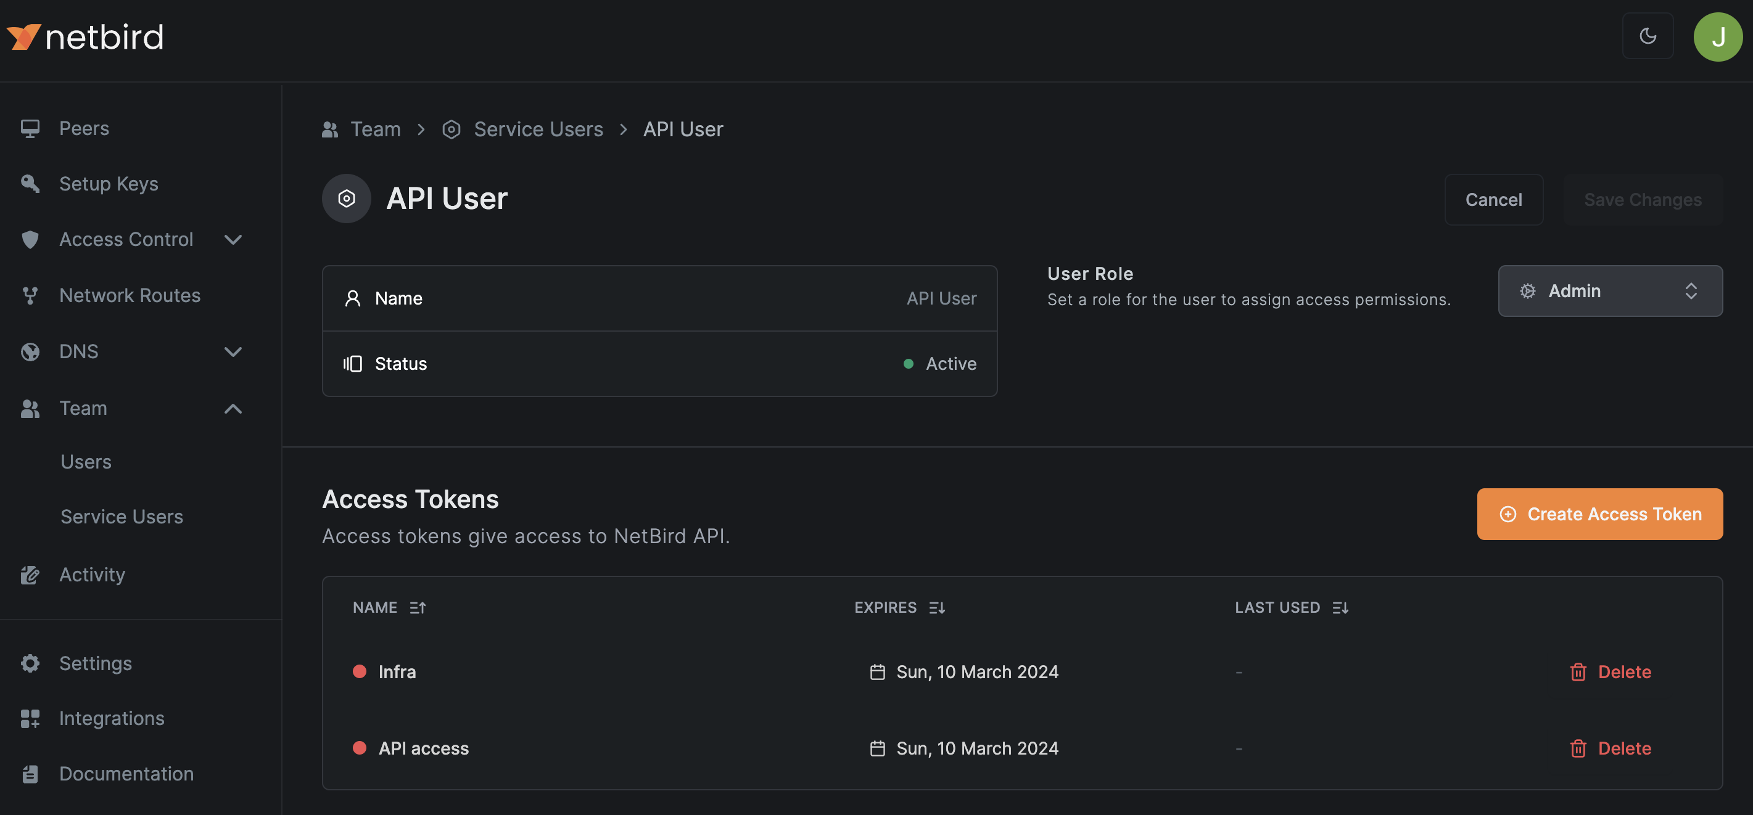The image size is (1753, 815).
Task: Click trash icon for Infra token
Action: (1577, 672)
